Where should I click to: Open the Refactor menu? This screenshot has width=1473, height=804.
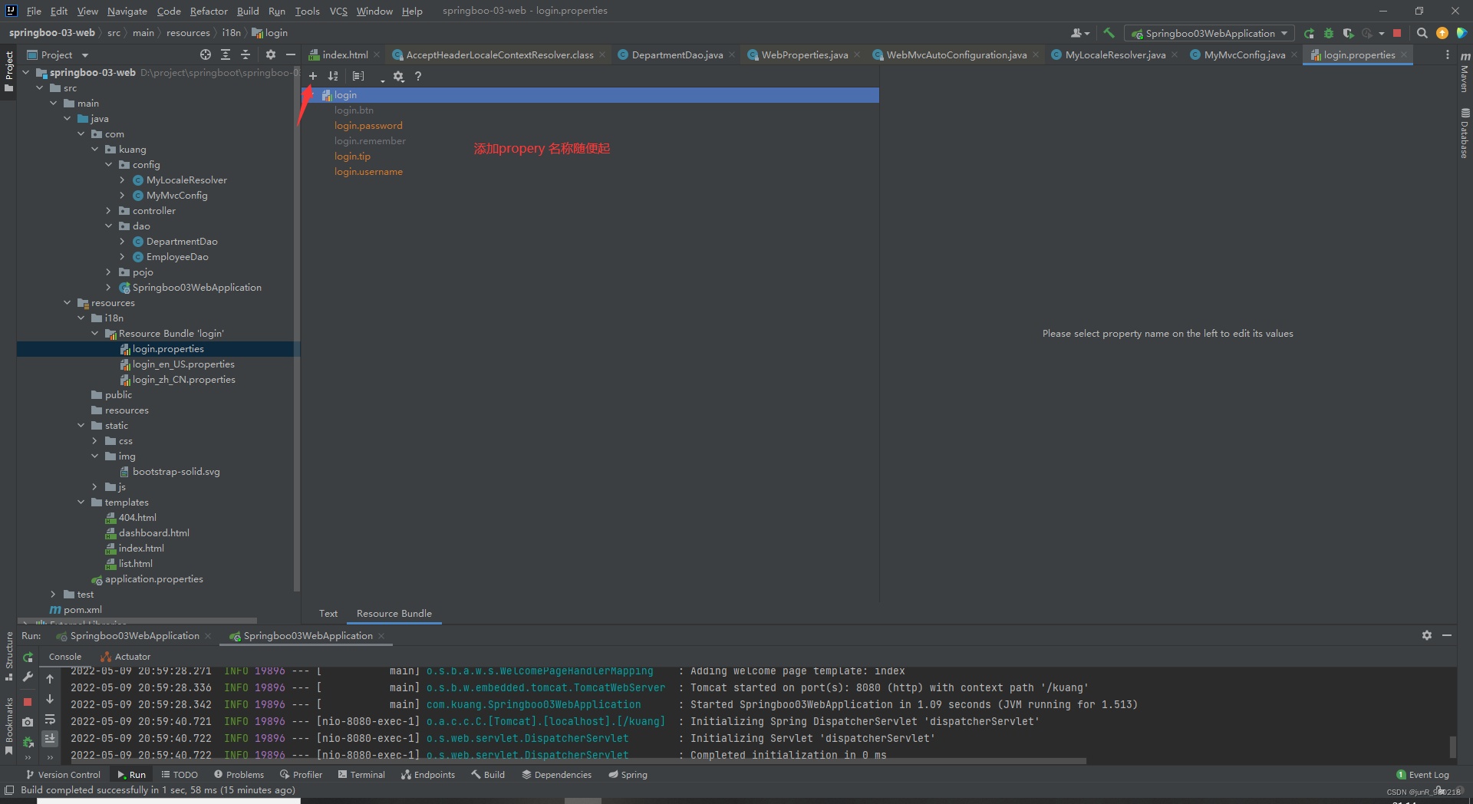(x=209, y=11)
